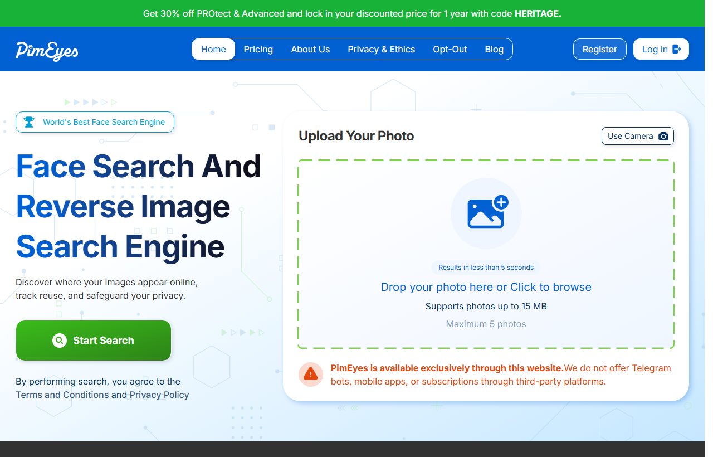The image size is (713, 457).
Task: Visit the Blog section
Action: (x=494, y=49)
